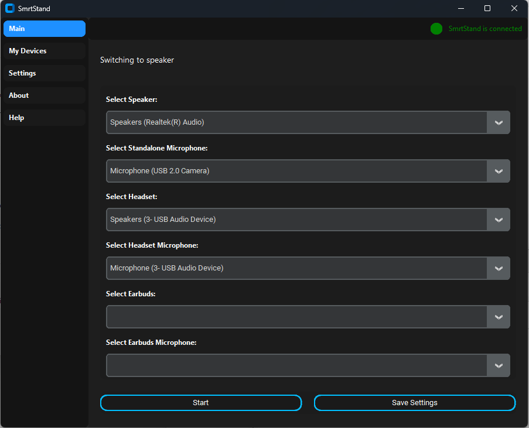Click the green connection status indicator
The image size is (529, 428).
(436, 29)
